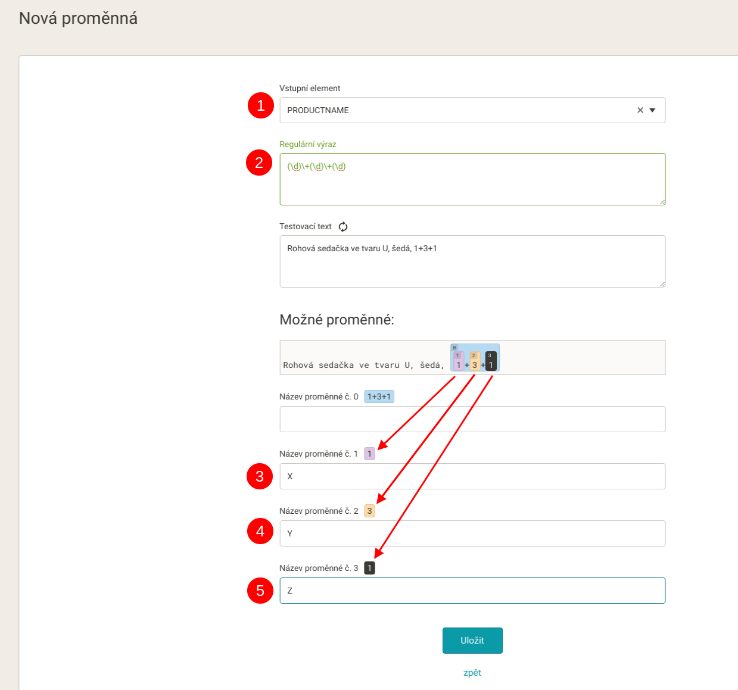Click the Vstupní element PRODUCTNAME combo box
The width and height of the screenshot is (738, 690).
coord(472,110)
